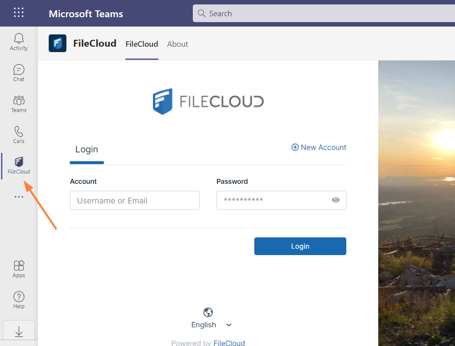Click the download desktop app arrow
Screen dimensions: 455x346
(18, 331)
